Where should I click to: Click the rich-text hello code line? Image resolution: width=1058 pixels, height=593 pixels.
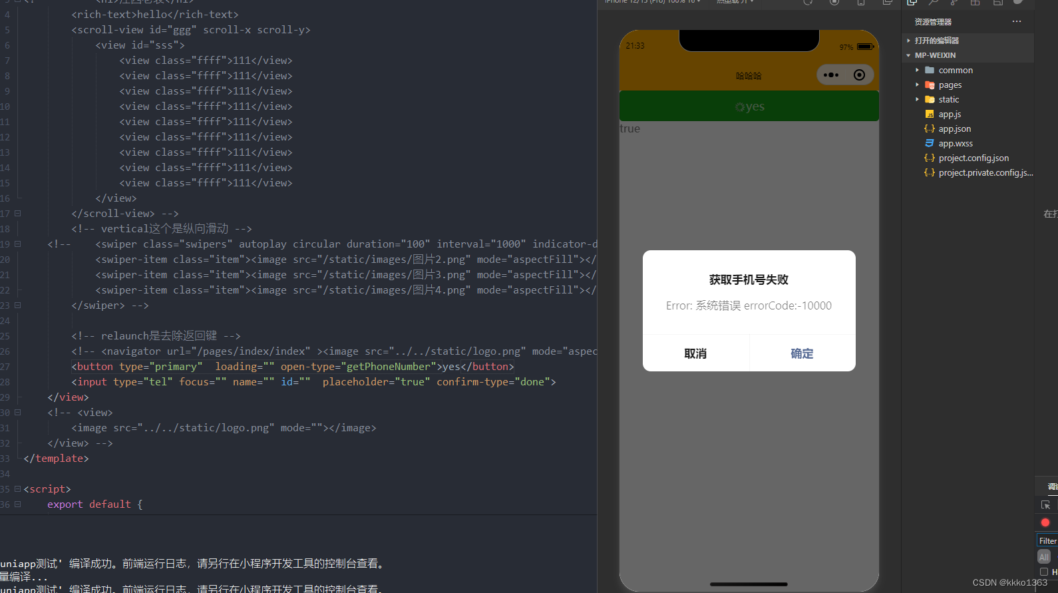[x=155, y=15]
